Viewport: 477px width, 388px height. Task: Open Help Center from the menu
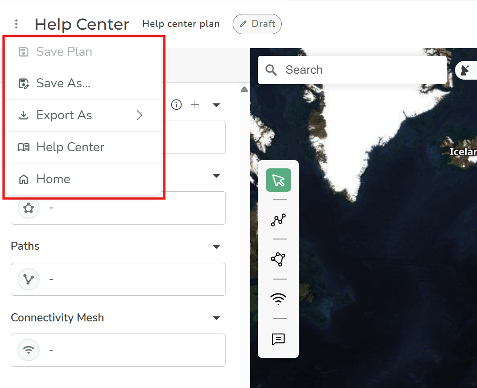click(70, 147)
